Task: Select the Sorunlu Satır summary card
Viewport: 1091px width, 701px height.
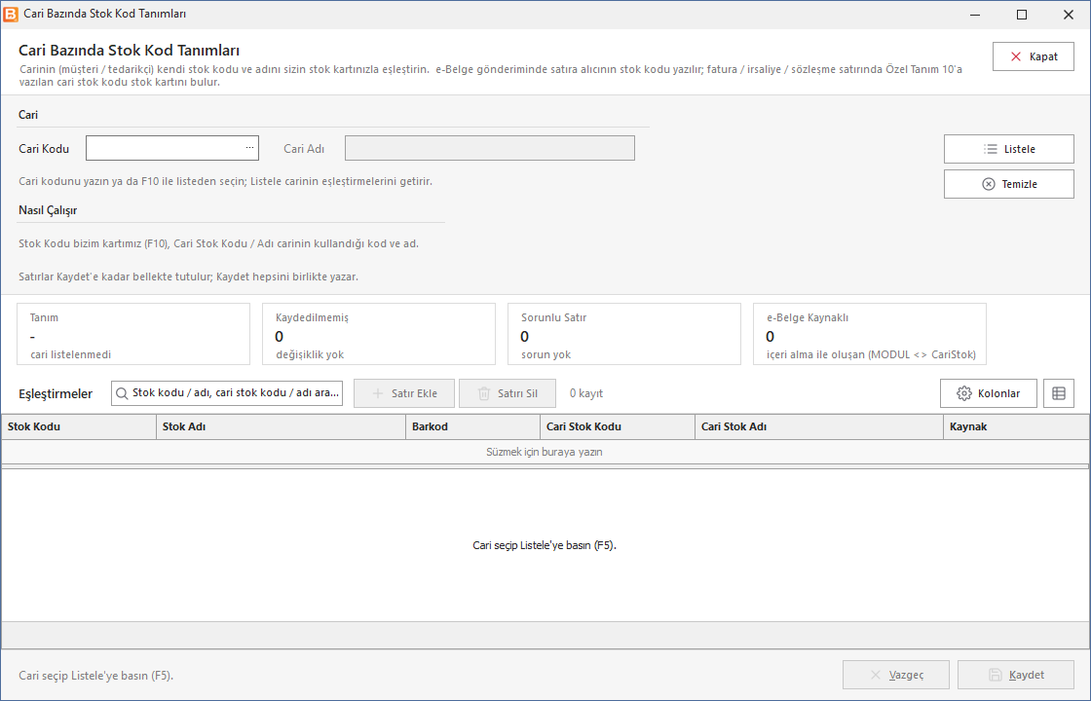Action: click(x=624, y=334)
